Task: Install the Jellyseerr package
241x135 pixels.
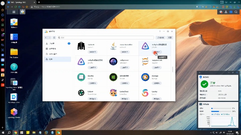Action: 125,67
